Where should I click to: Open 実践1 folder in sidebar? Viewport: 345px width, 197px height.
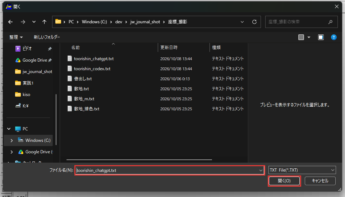coord(24,83)
